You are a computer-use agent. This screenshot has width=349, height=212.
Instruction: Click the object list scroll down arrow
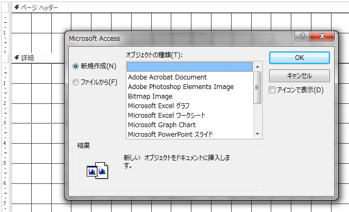pos(258,134)
